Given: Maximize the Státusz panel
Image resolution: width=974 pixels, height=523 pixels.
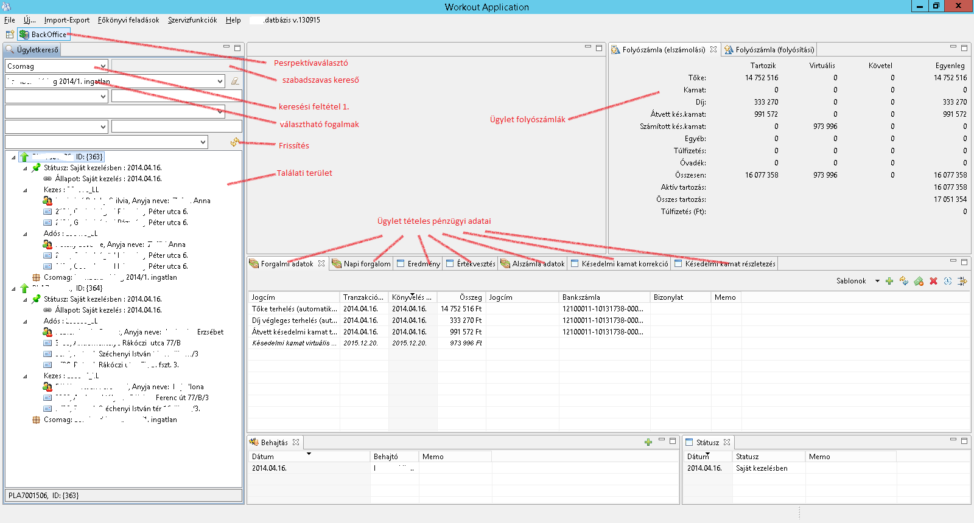Looking at the screenshot, I should pyautogui.click(x=964, y=440).
